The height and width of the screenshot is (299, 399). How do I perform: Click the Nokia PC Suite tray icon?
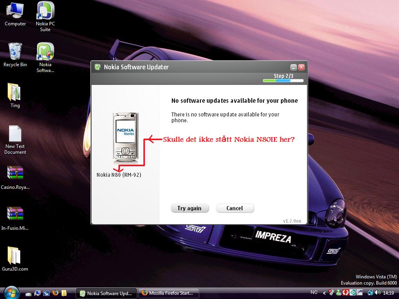(x=352, y=293)
